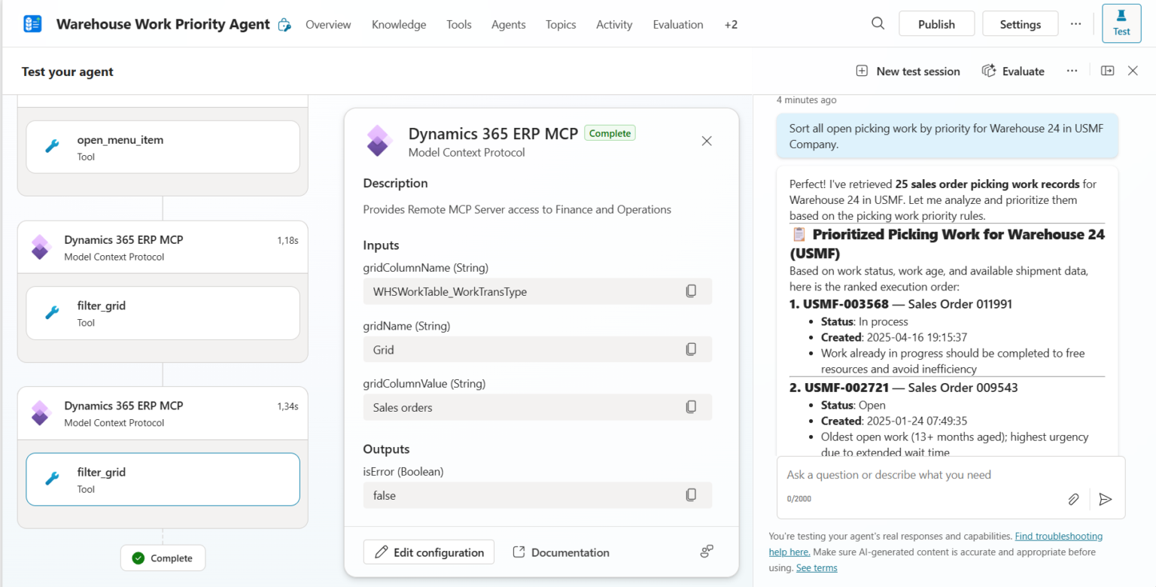This screenshot has height=587, width=1156.
Task: Copy the gridColumnValue Sales orders
Action: click(691, 407)
